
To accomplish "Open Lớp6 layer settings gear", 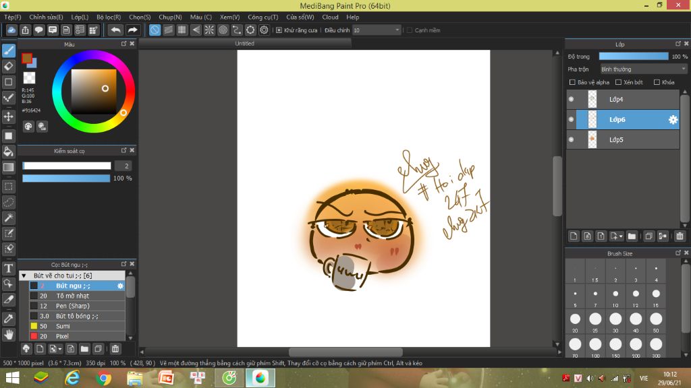I will [673, 119].
